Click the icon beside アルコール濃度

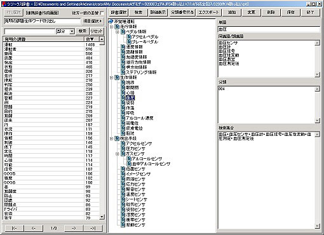(123, 118)
